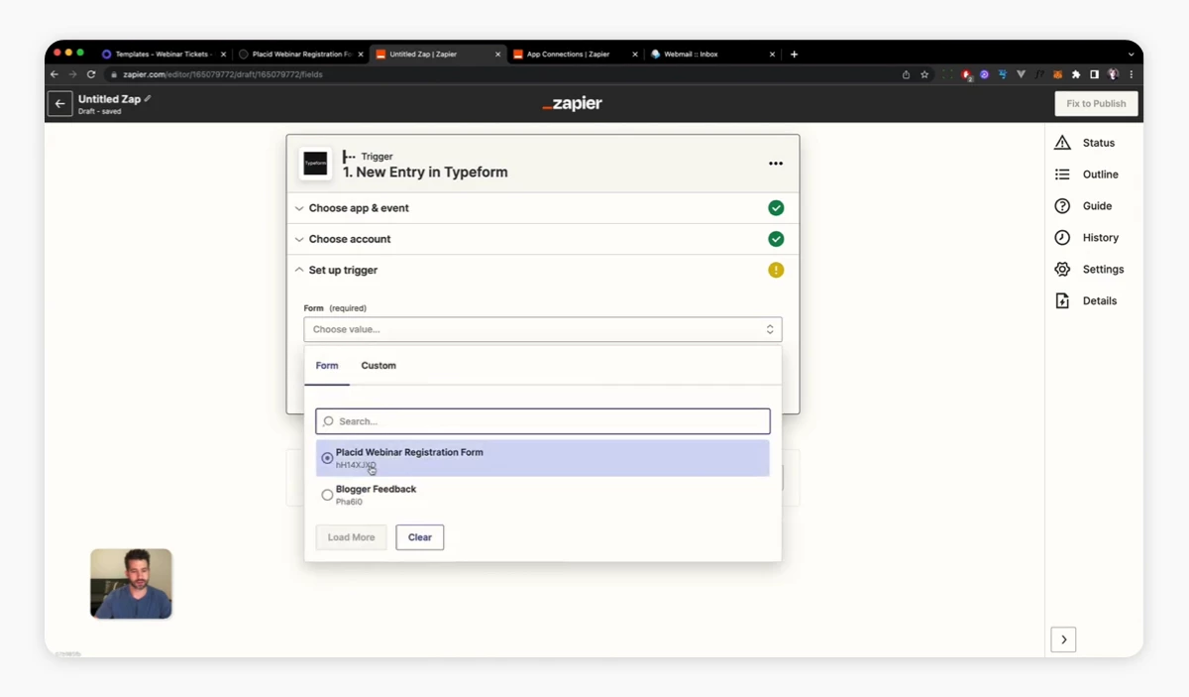Click the Untitled Zap title text
Viewport: 1189px width, 697px height.
click(x=109, y=99)
